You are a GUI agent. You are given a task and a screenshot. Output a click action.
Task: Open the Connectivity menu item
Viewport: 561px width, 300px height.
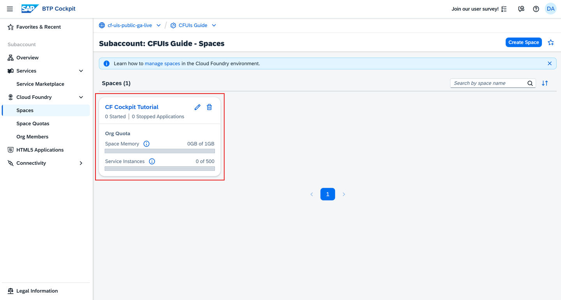(31, 163)
